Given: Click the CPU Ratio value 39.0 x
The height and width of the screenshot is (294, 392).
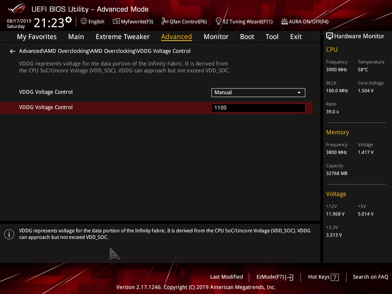Looking at the screenshot, I should 332,112.
